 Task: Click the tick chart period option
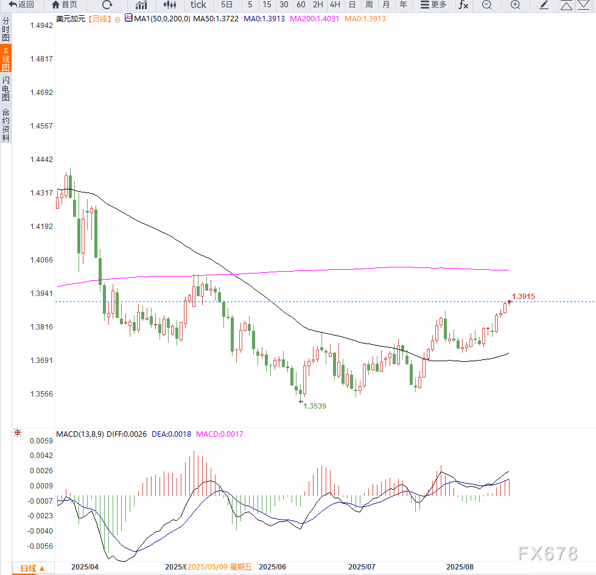[198, 5]
